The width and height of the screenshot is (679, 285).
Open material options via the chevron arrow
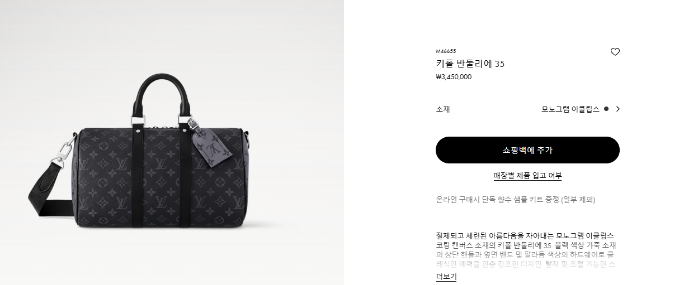(x=617, y=109)
